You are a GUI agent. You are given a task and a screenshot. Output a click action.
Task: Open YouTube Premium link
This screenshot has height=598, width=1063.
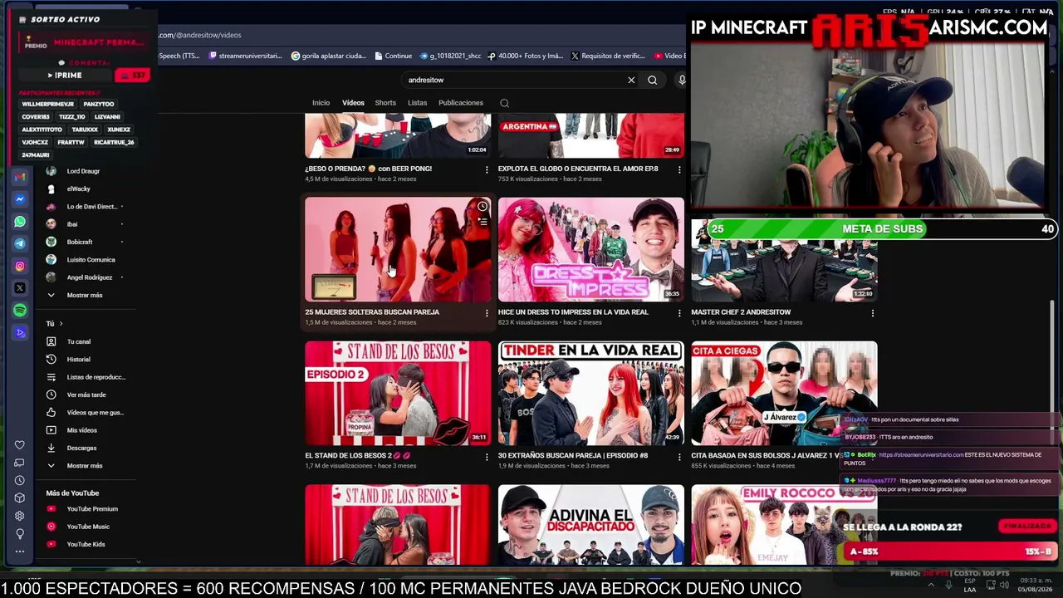(x=92, y=509)
